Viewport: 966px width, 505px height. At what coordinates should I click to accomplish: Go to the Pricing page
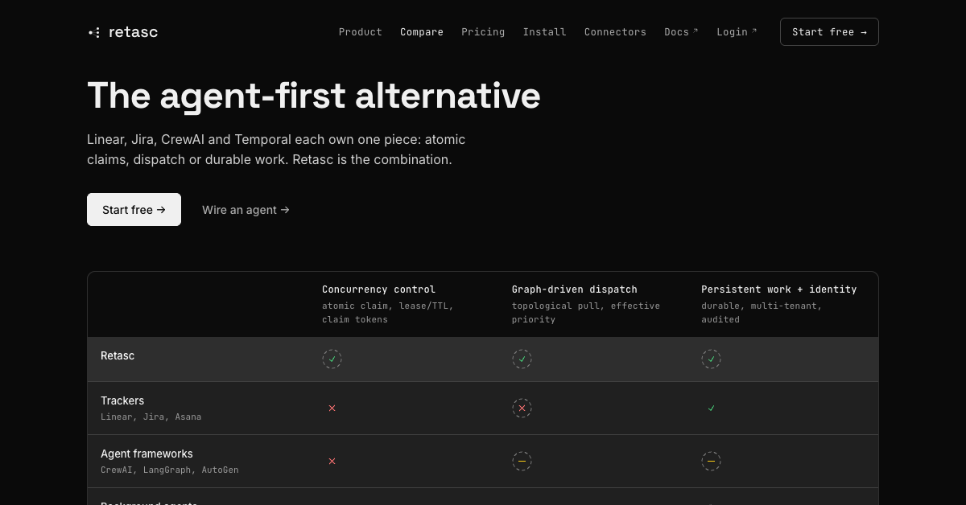483,32
